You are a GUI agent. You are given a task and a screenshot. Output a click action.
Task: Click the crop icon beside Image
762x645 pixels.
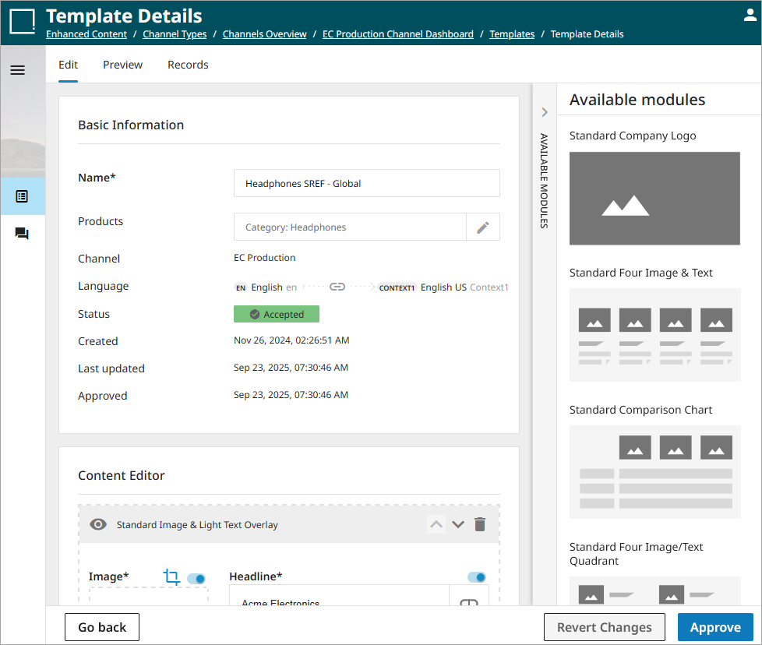coord(171,577)
